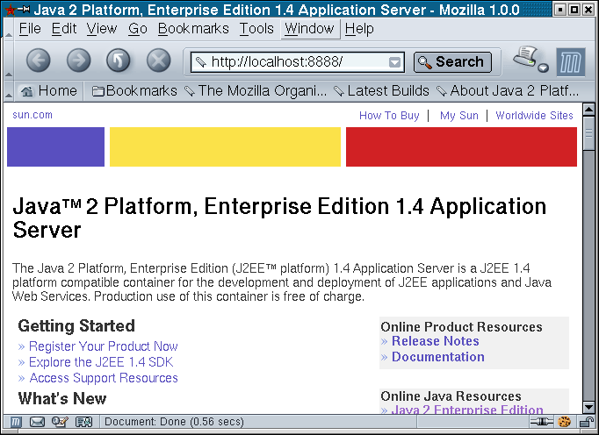The width and height of the screenshot is (599, 435).
Task: Reload the page with the Reload button
Action: (119, 61)
